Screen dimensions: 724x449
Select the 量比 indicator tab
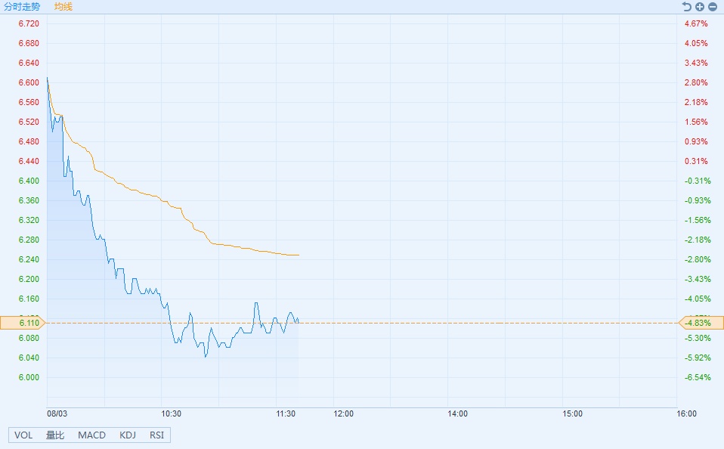coord(55,435)
